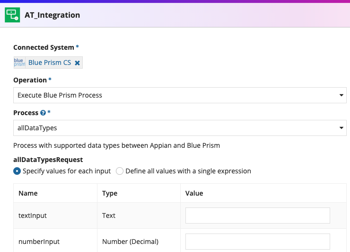Open the Process dropdown showing allDataTypes
The width and height of the screenshot is (350, 252).
pos(180,128)
